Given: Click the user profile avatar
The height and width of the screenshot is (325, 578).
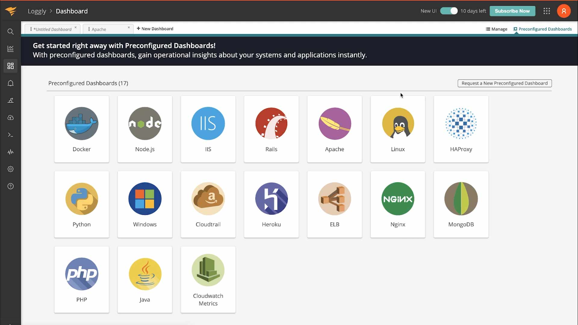Looking at the screenshot, I should pyautogui.click(x=564, y=11).
